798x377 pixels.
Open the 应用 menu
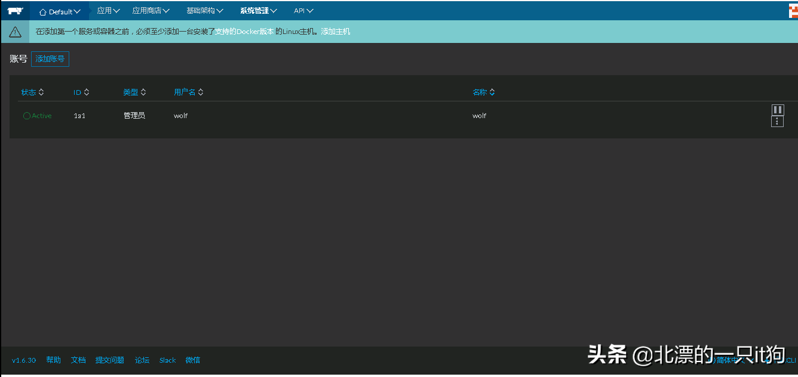point(108,11)
